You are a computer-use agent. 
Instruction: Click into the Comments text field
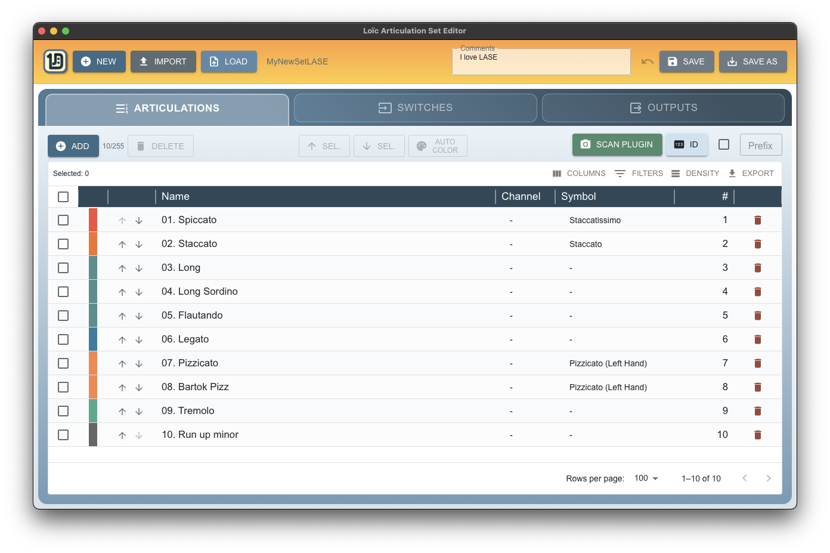(x=541, y=63)
